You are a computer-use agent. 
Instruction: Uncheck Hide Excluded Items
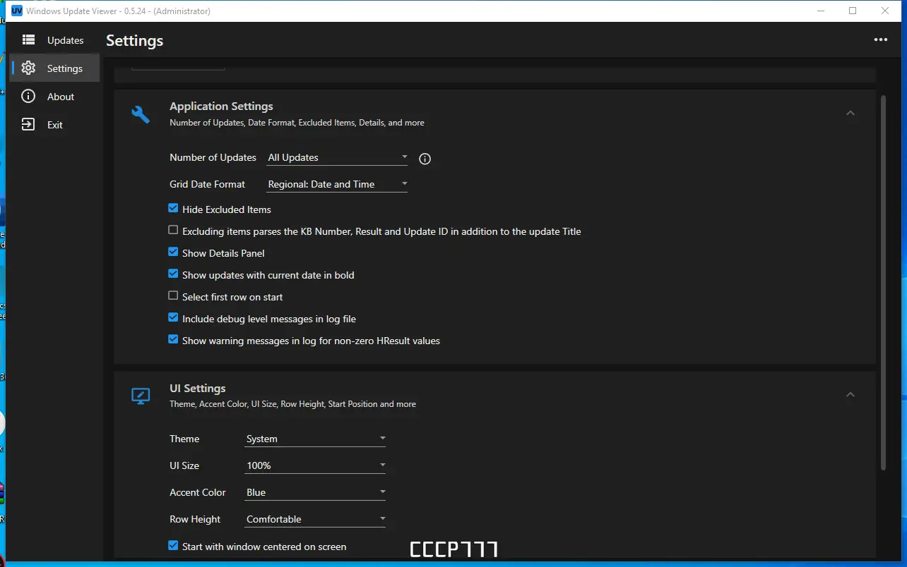point(173,209)
